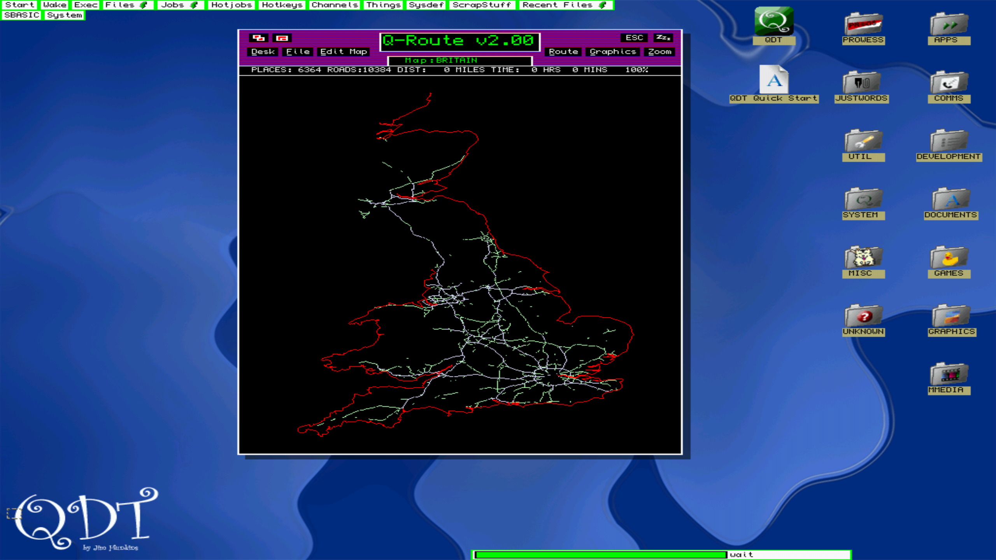This screenshot has height=560, width=996.
Task: Click the SBASIC button
Action: coord(21,15)
